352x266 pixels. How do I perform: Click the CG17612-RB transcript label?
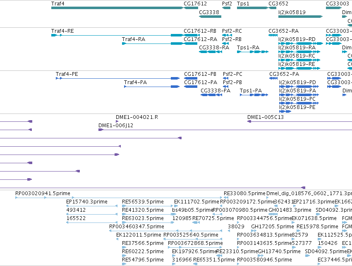tap(200, 31)
